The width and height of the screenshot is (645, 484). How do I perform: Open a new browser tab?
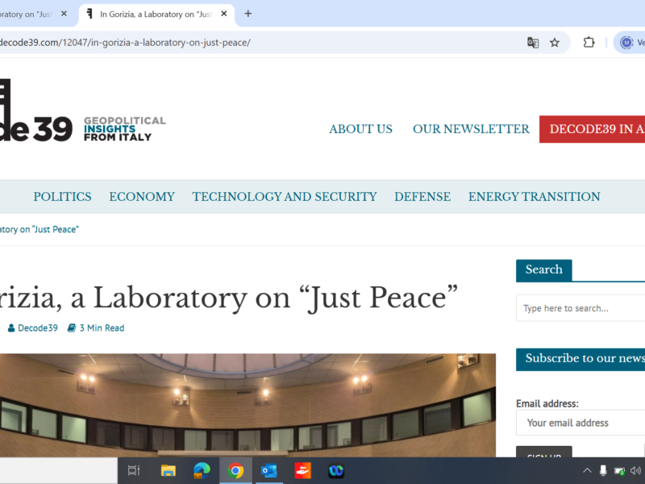(248, 14)
